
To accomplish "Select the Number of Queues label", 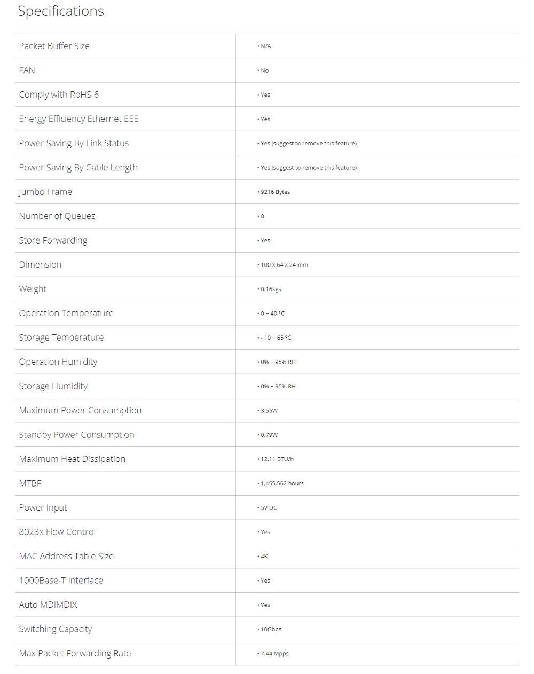I will [57, 216].
